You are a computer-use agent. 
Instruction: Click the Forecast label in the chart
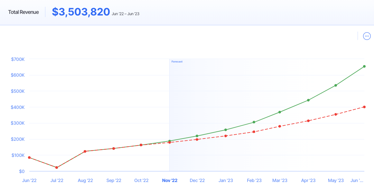coord(177,62)
